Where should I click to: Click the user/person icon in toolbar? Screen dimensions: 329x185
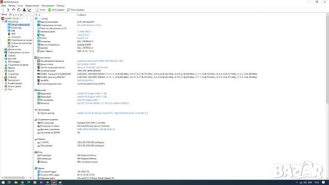click(x=24, y=10)
